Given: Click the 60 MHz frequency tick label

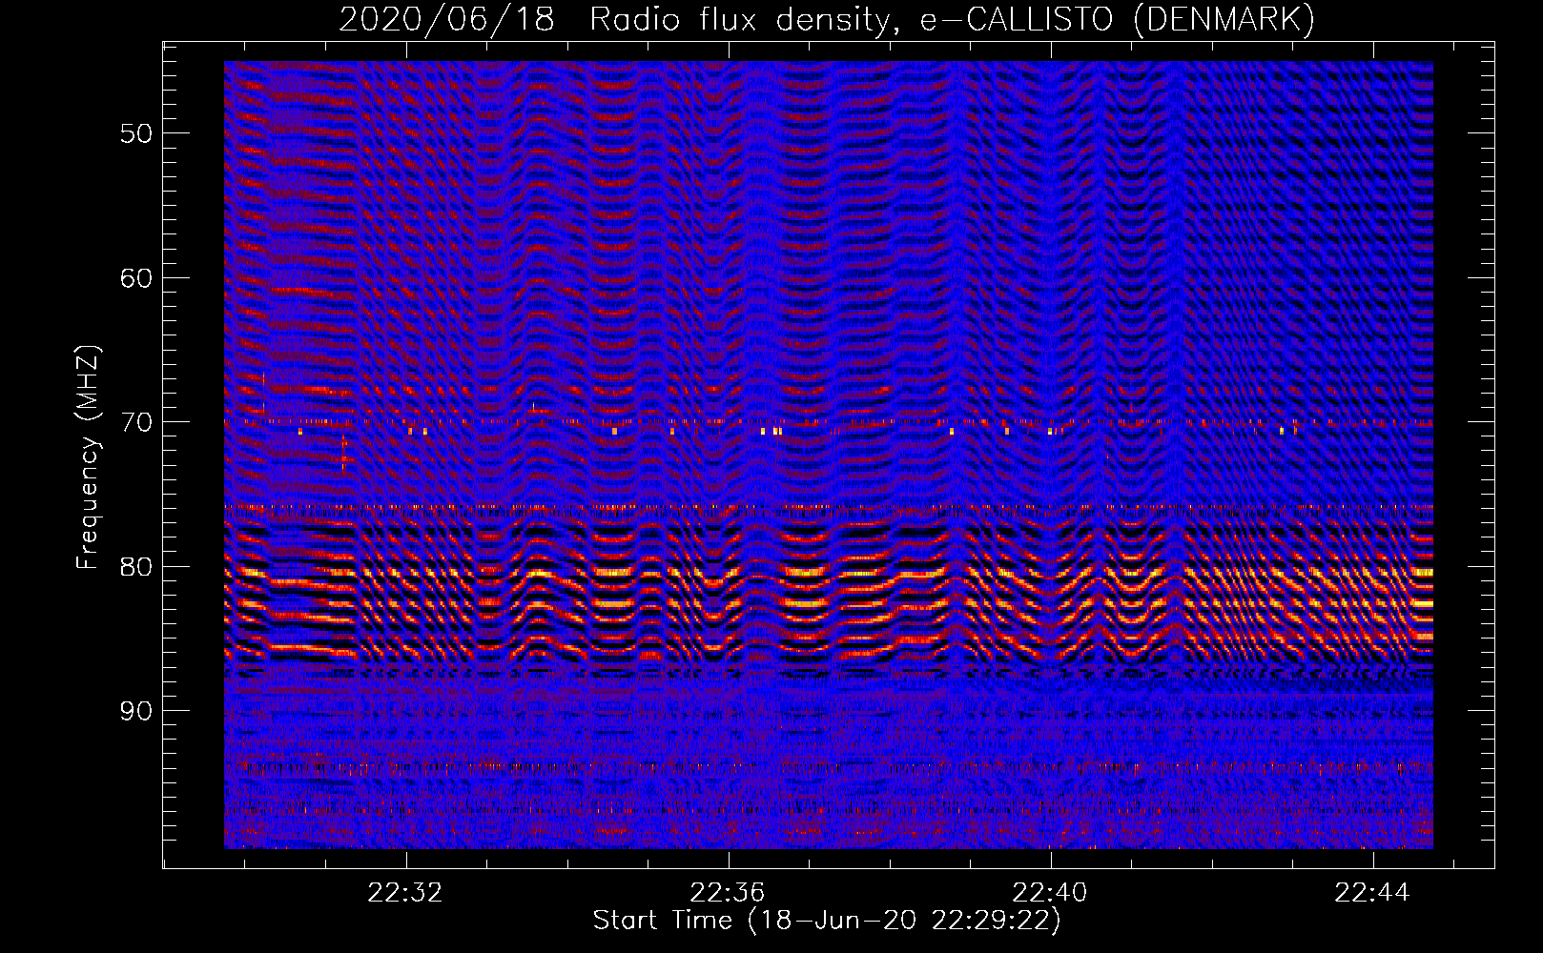Looking at the screenshot, I should tap(136, 278).
